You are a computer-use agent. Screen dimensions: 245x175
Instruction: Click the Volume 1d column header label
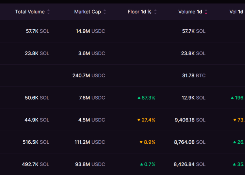190,12
